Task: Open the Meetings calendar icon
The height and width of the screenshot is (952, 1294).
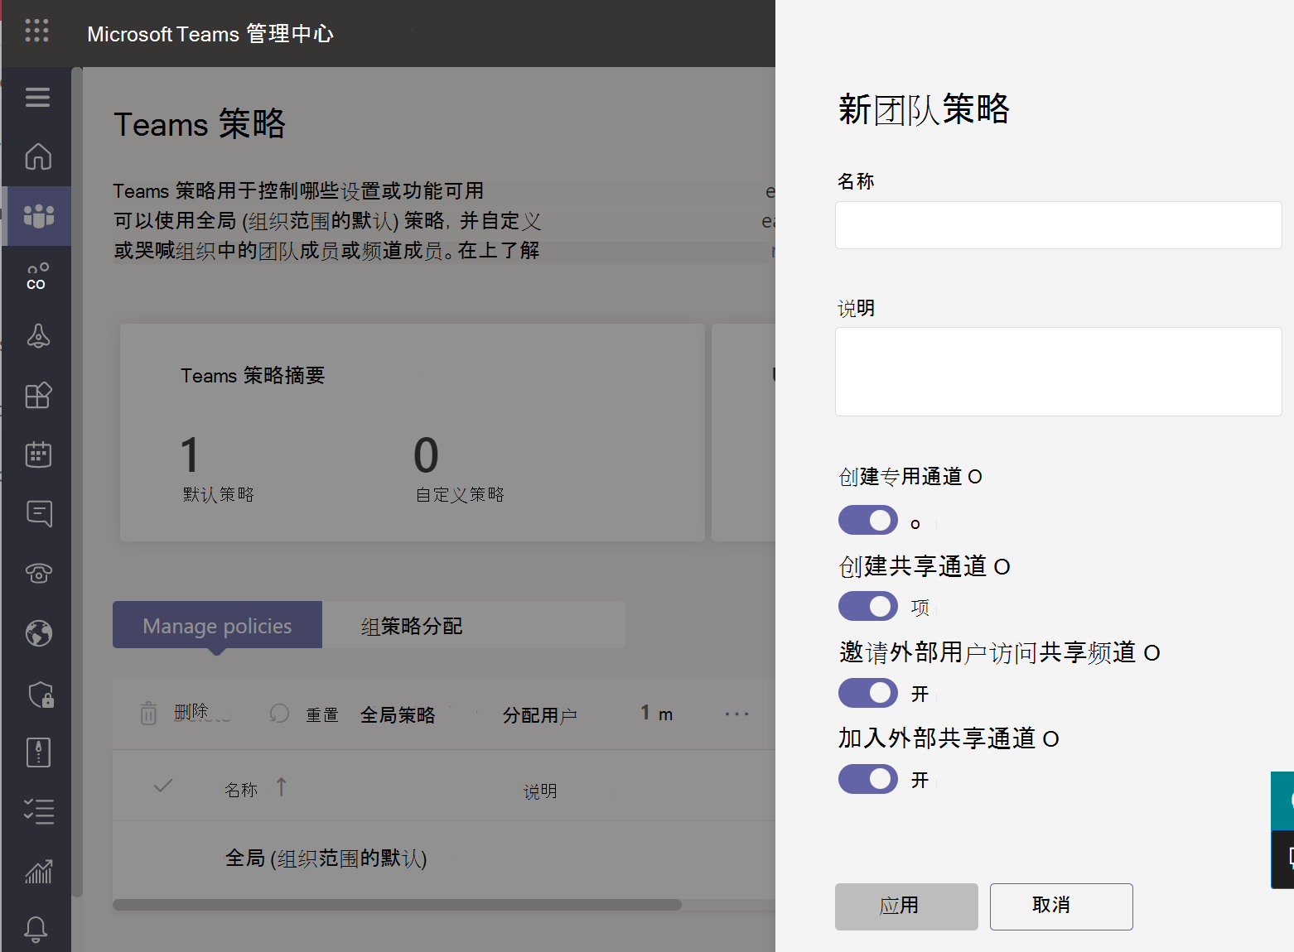Action: coord(38,454)
